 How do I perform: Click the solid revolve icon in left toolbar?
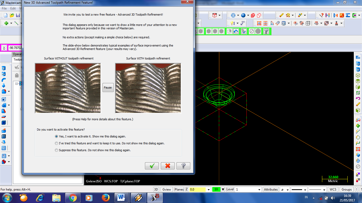click(x=4, y=74)
